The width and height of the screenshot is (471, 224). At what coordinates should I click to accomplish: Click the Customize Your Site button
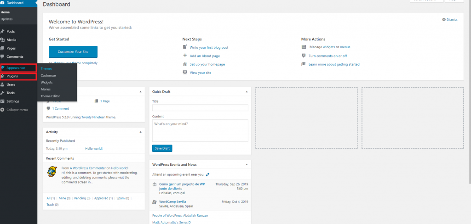pos(73,51)
